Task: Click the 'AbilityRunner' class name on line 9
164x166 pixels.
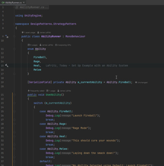Action: [x=51, y=36]
